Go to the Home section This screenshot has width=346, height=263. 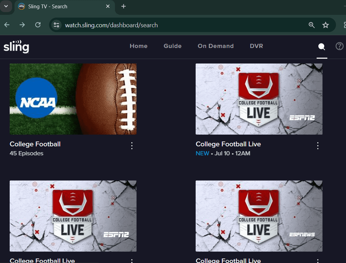click(139, 46)
